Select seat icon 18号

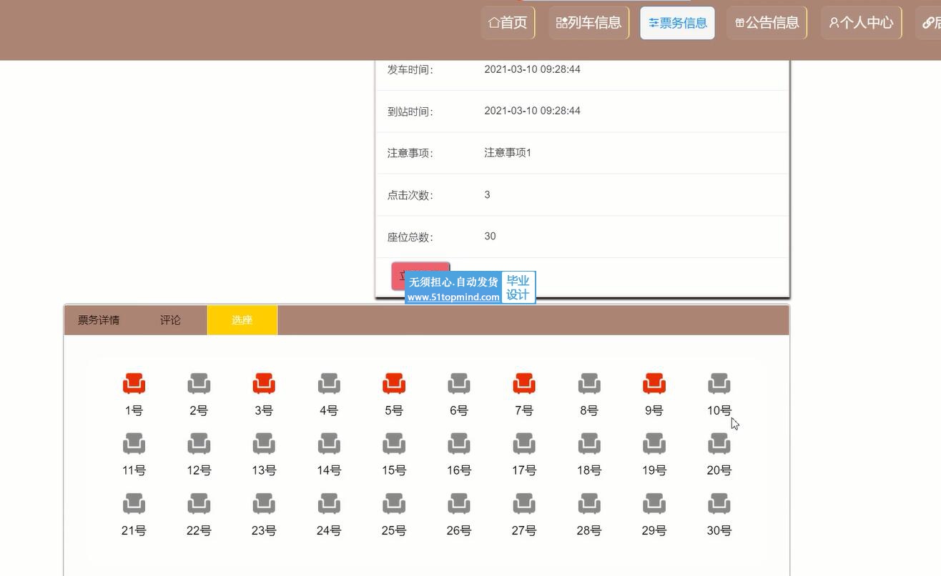[x=589, y=444]
